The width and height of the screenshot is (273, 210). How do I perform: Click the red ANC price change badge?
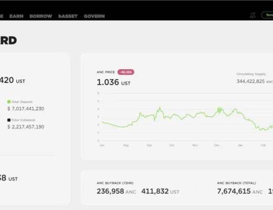pyautogui.click(x=126, y=72)
